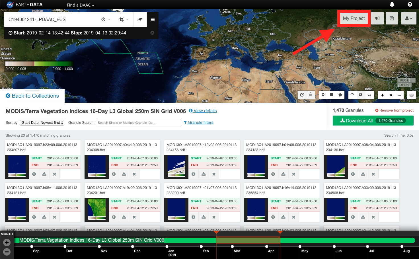This screenshot has width=419, height=259.
Task: Click the eraser clear-filters icon
Action: click(x=140, y=19)
